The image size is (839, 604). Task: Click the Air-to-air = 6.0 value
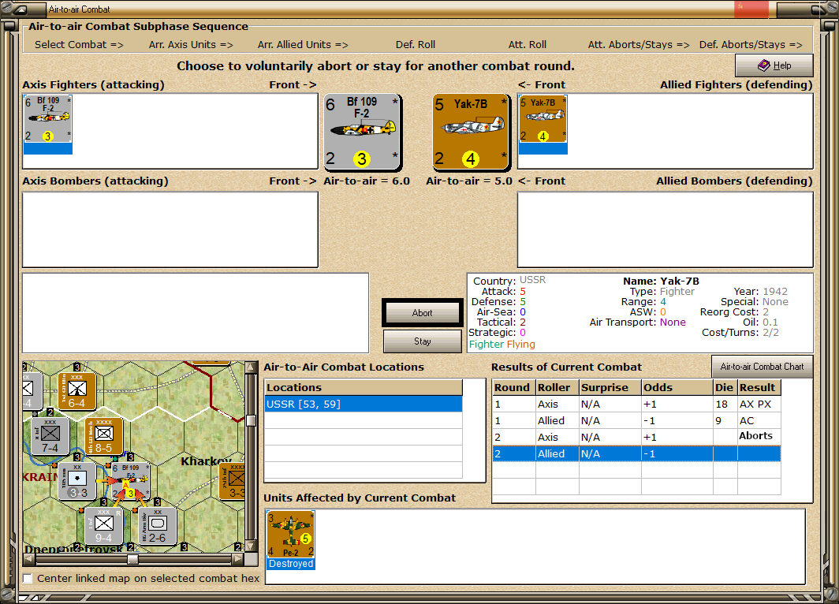[367, 181]
